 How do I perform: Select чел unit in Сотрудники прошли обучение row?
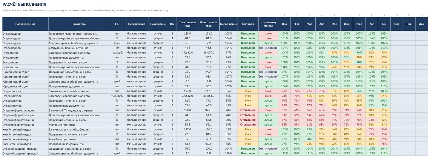117,48
